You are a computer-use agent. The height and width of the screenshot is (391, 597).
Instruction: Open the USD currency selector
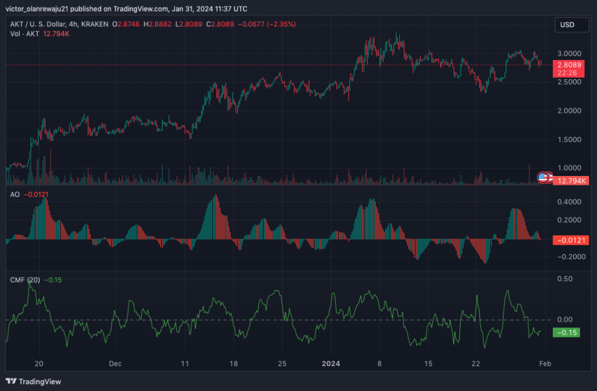(571, 24)
